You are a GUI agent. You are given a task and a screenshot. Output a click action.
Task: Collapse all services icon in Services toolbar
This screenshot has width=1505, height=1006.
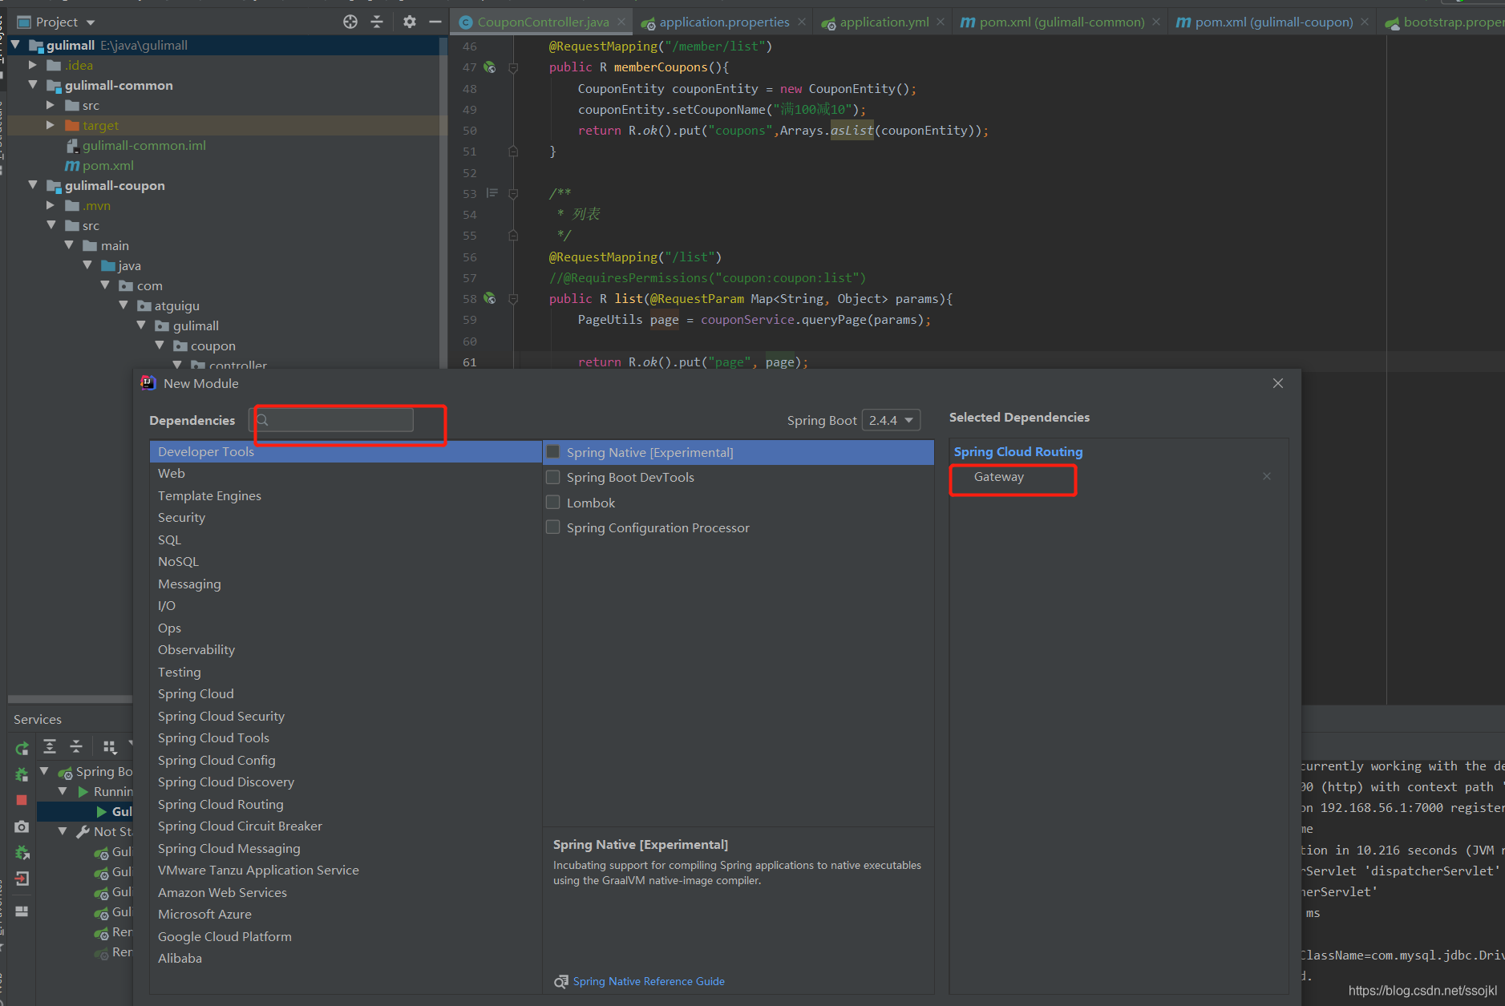[x=76, y=746]
